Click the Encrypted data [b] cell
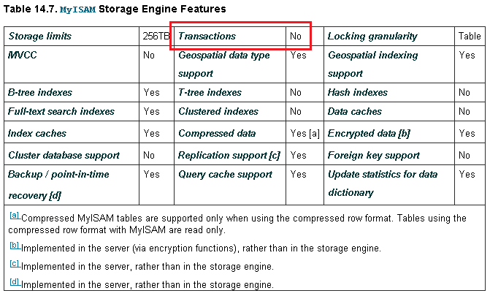490x296 pixels. tap(389, 134)
